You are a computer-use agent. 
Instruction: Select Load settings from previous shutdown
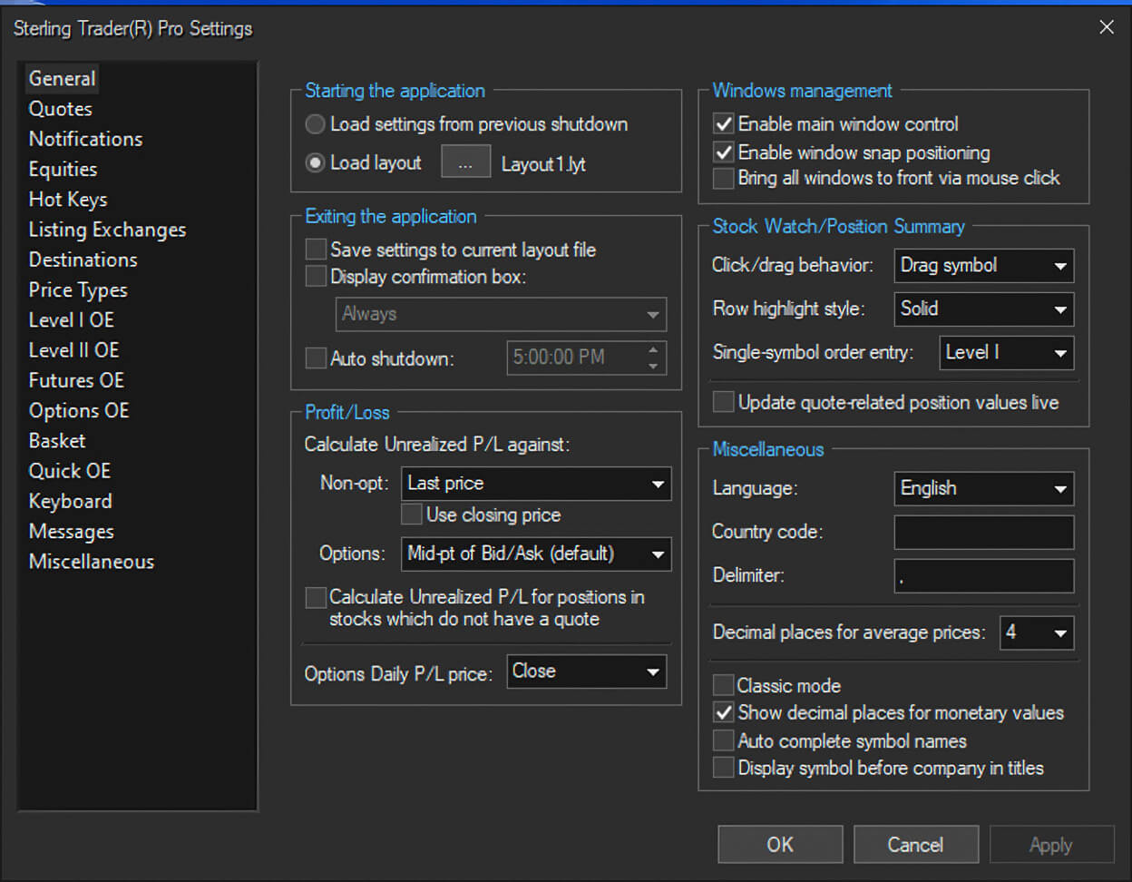(315, 124)
